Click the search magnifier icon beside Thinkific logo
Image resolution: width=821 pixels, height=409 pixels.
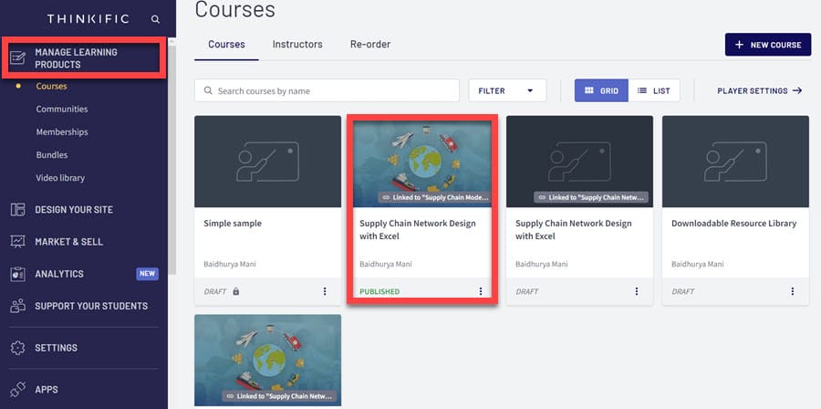[155, 19]
